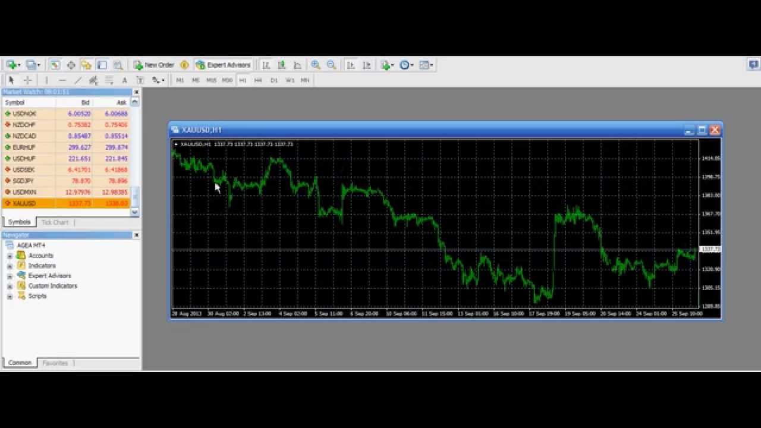761x428 pixels.
Task: Expand the Custom Indicators tree node
Action: point(10,286)
